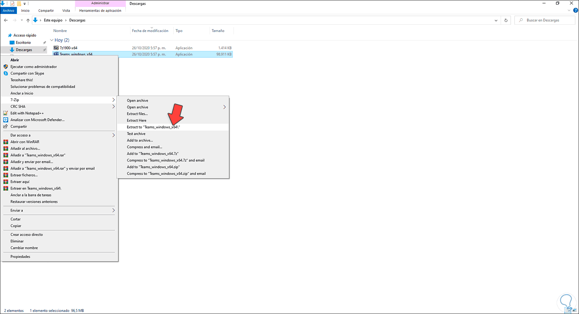Choose Abrir in the context menu

point(15,60)
